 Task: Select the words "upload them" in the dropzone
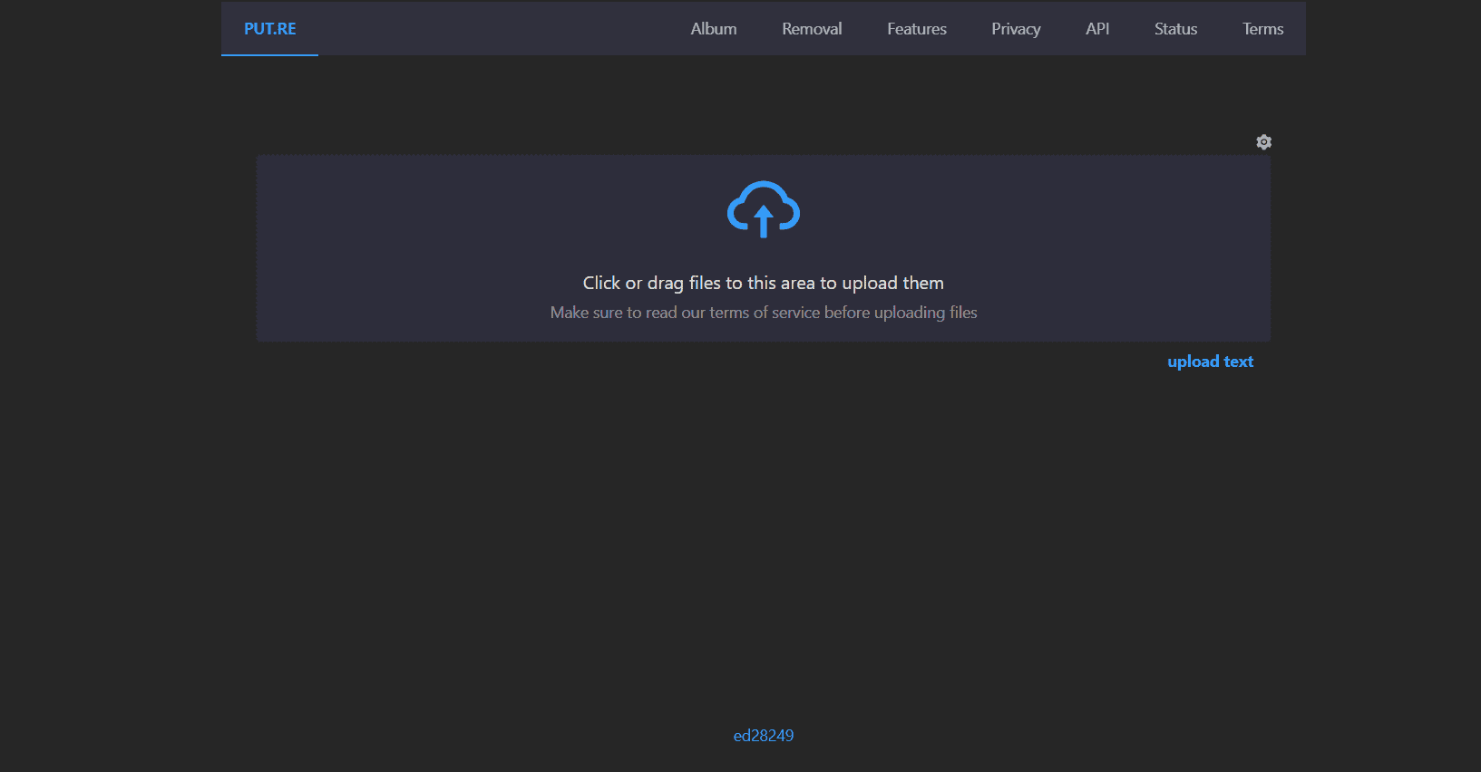892,284
